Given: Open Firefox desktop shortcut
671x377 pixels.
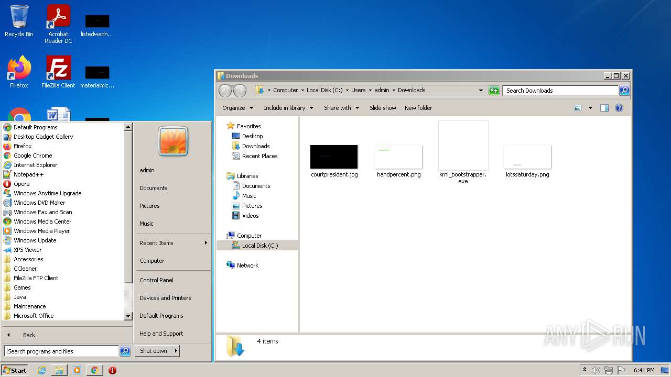Looking at the screenshot, I should coord(19,72).
